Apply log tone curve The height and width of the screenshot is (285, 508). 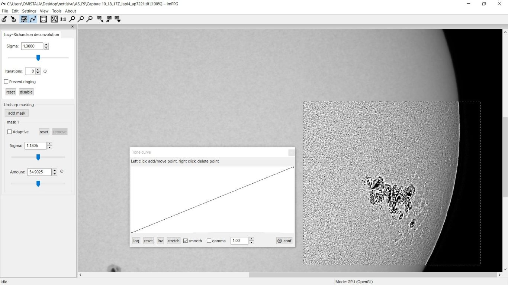tap(136, 241)
